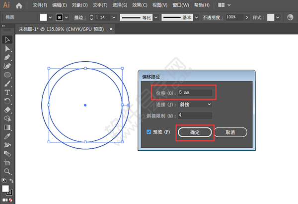Viewport: 298px width, 204px height.
Task: Select the Rotate tool
Action: (x=7, y=101)
